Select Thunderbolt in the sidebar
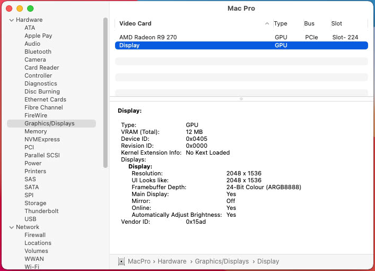This screenshot has width=375, height=271. coord(42,211)
